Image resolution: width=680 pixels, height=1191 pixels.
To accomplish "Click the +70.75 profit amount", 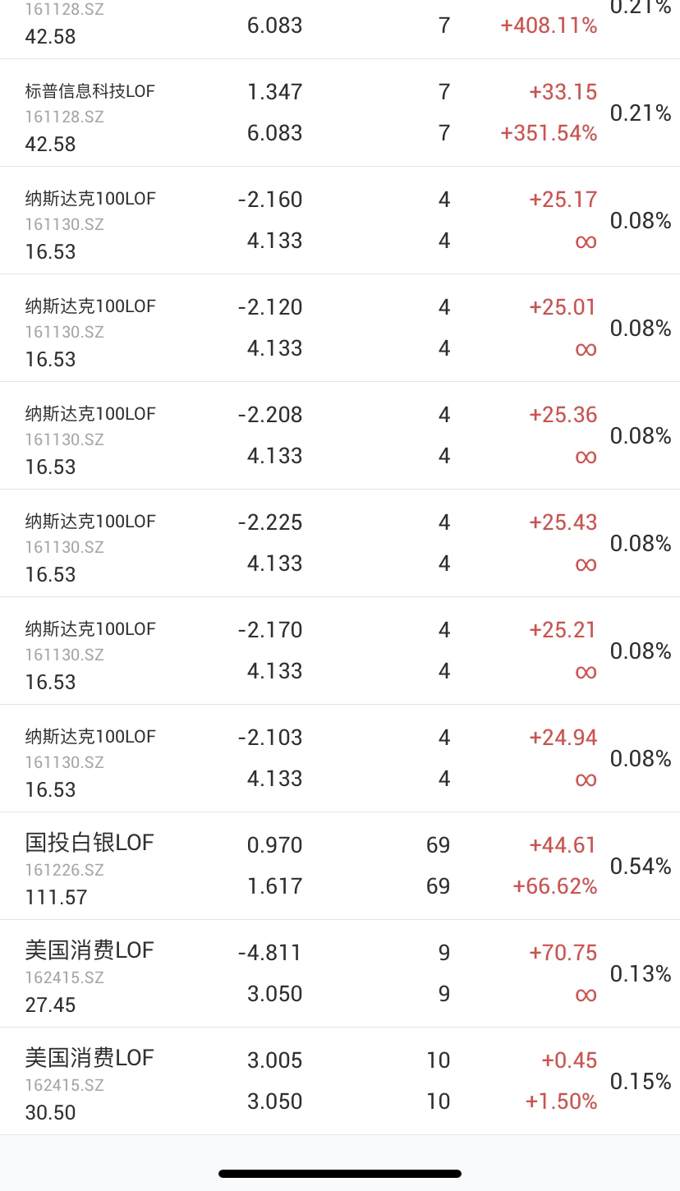I will click(563, 953).
